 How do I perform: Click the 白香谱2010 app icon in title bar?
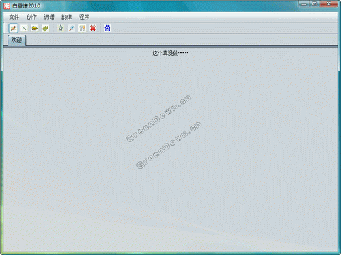pos(7,6)
